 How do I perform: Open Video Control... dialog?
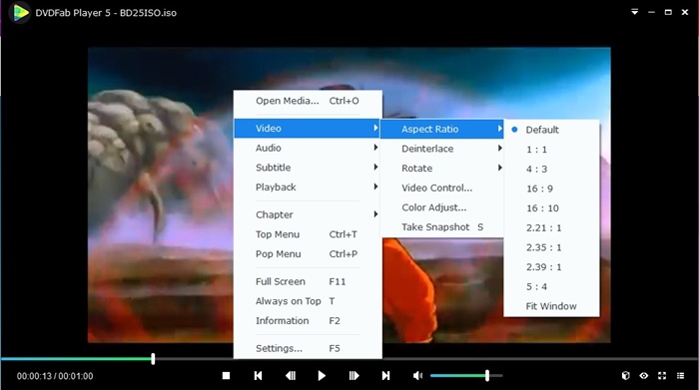442,188
